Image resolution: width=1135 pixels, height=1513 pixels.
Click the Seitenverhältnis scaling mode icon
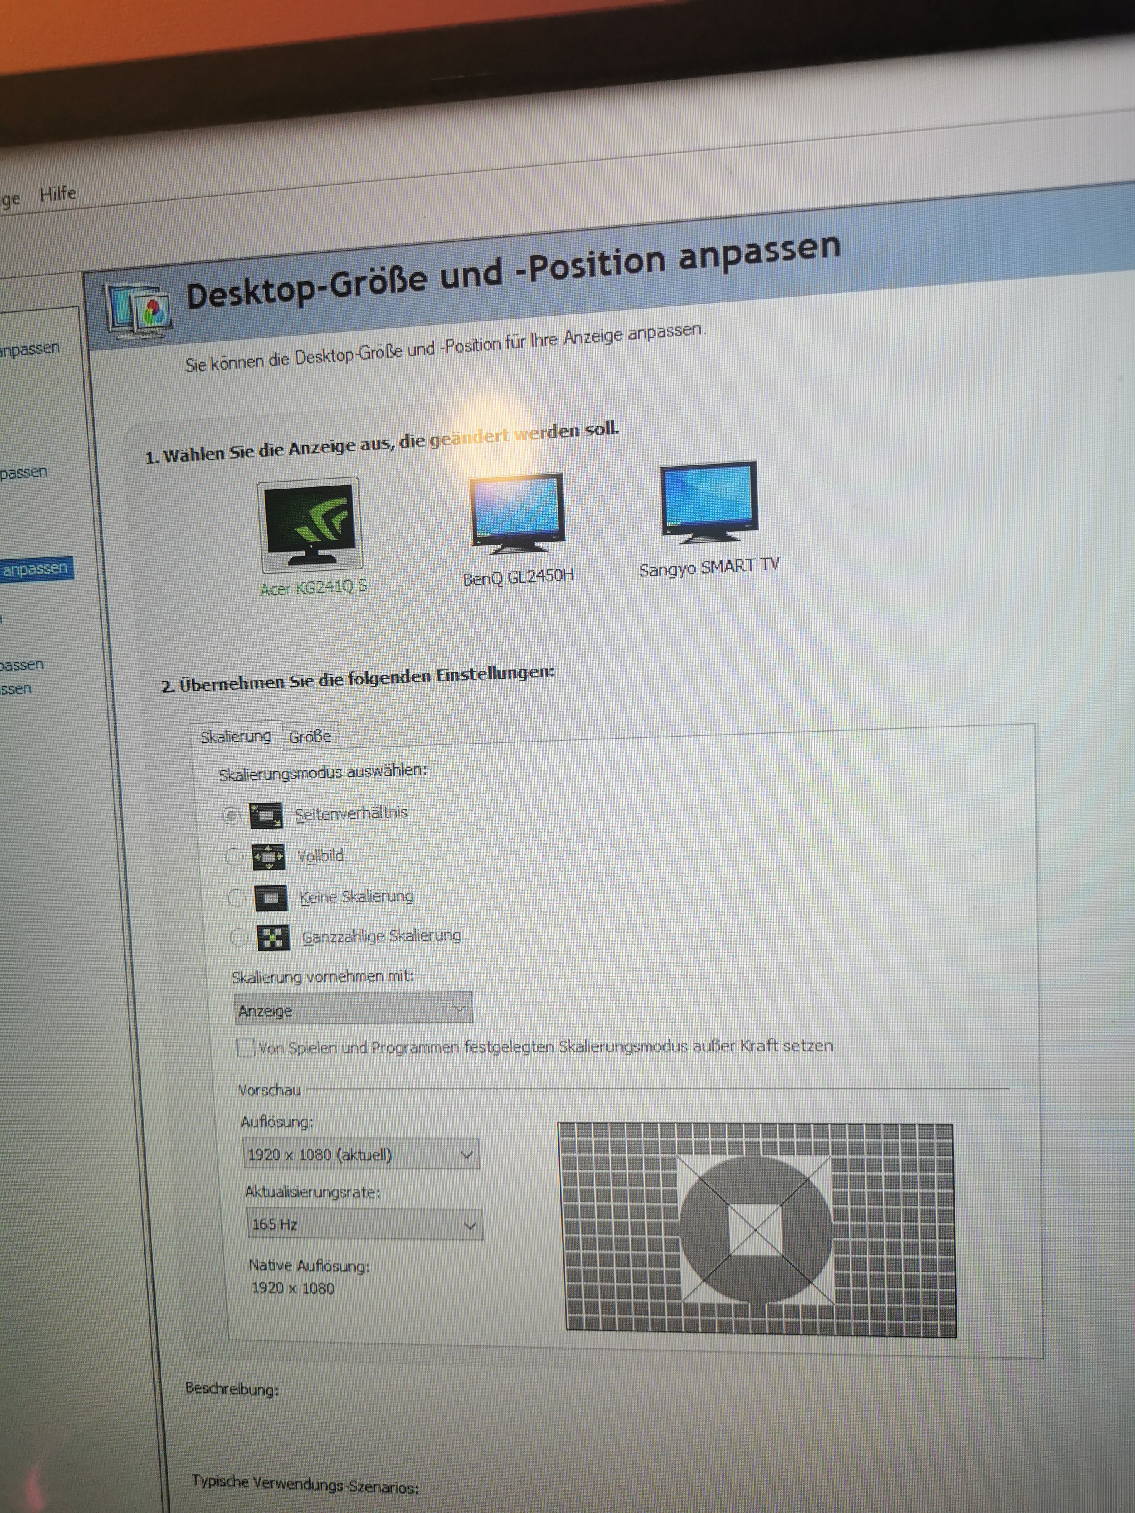266,815
